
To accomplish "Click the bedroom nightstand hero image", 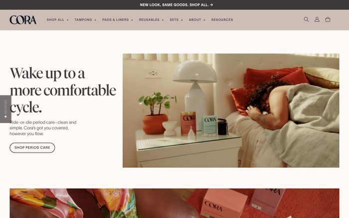I will coord(231,110).
